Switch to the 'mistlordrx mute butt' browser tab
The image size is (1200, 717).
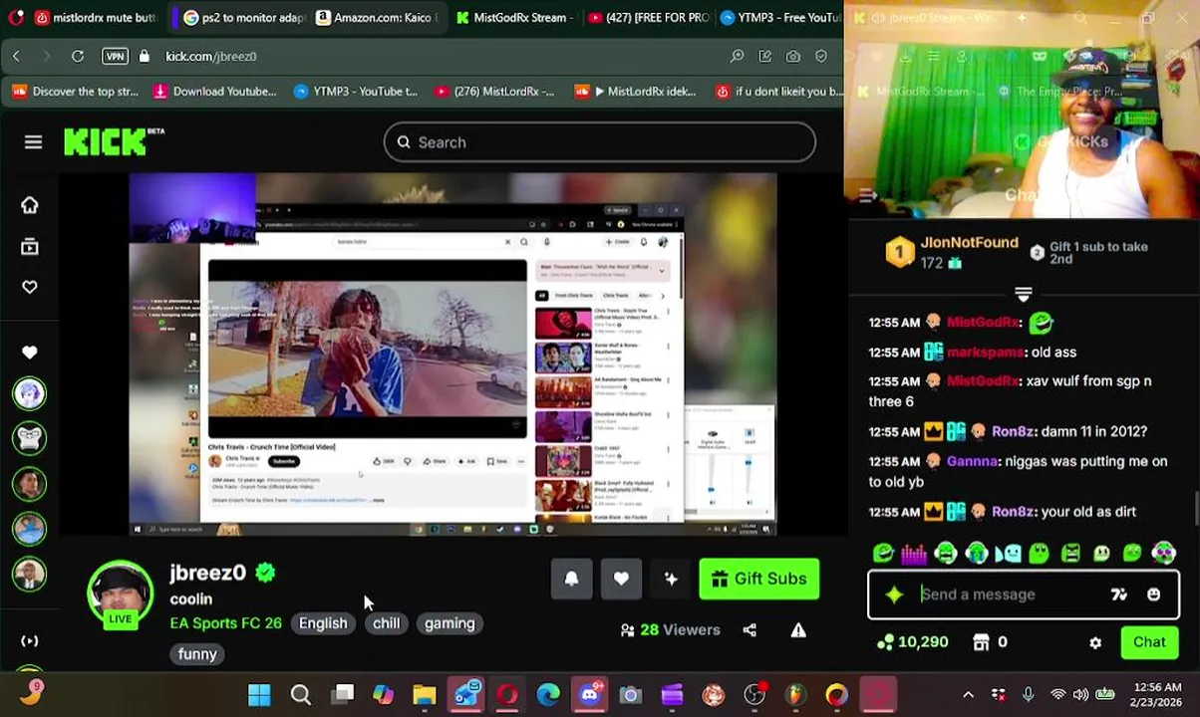coord(96,18)
